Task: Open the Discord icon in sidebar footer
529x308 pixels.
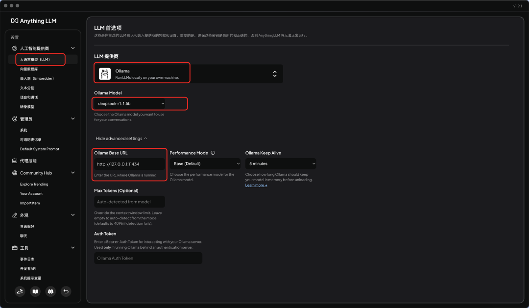Action: coord(50,291)
